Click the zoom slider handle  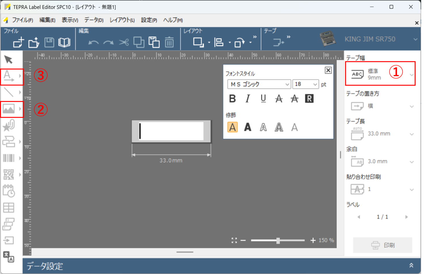pos(278,241)
